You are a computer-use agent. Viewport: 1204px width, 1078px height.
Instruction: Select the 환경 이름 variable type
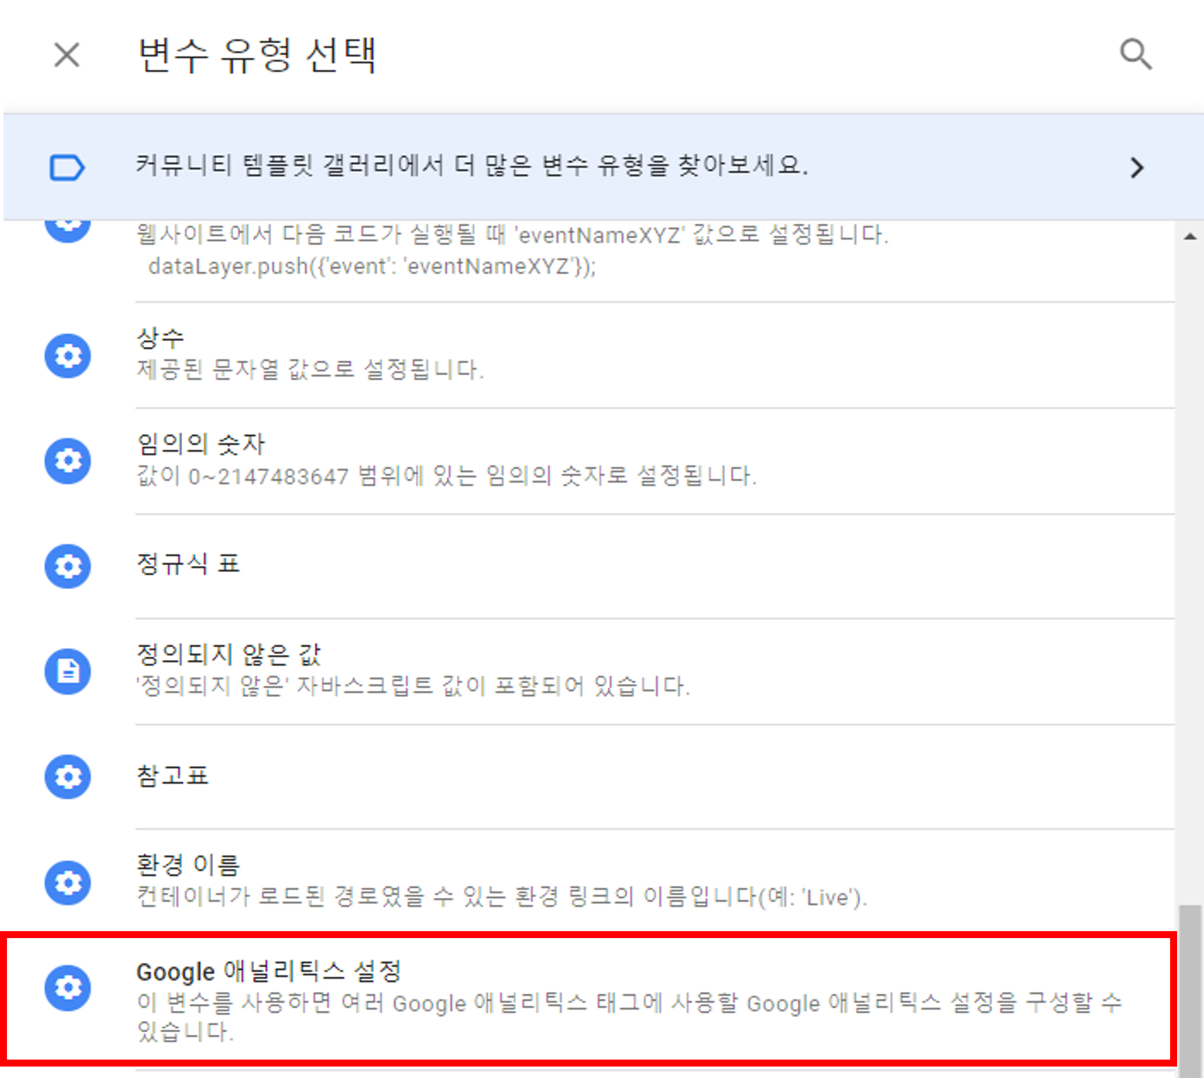(x=188, y=866)
